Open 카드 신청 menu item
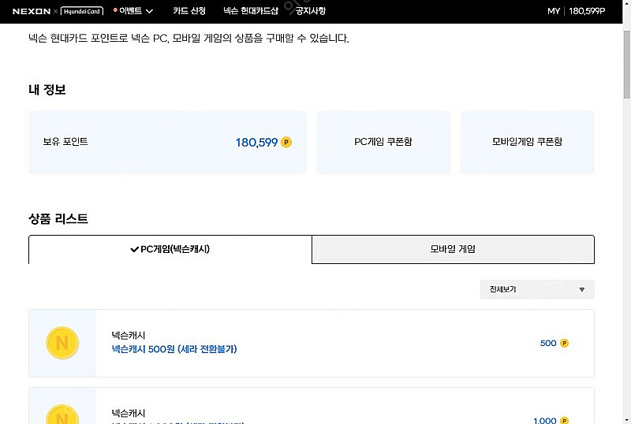The width and height of the screenshot is (631, 424). [189, 11]
